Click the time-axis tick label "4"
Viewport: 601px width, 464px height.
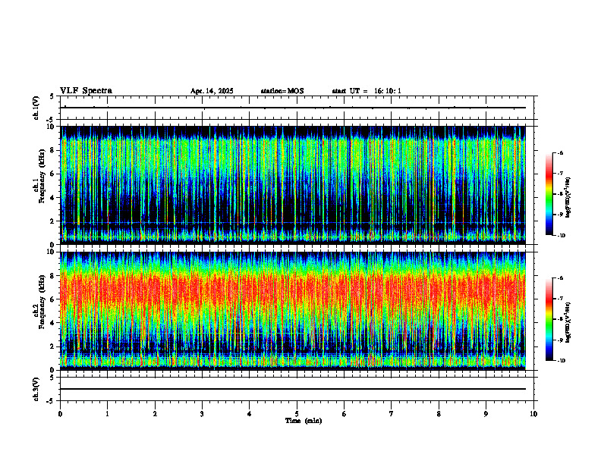250,414
